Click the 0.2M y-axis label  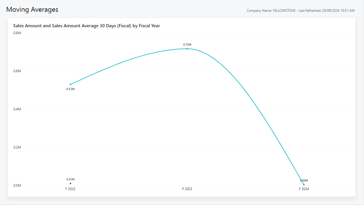[17, 147]
